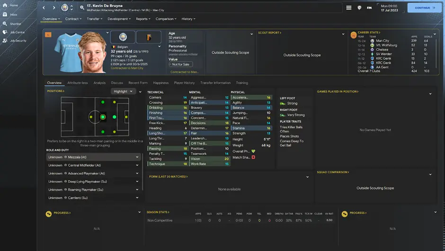This screenshot has height=251, width=445.
Task: Open the Overview menu
Action: pos(51,19)
